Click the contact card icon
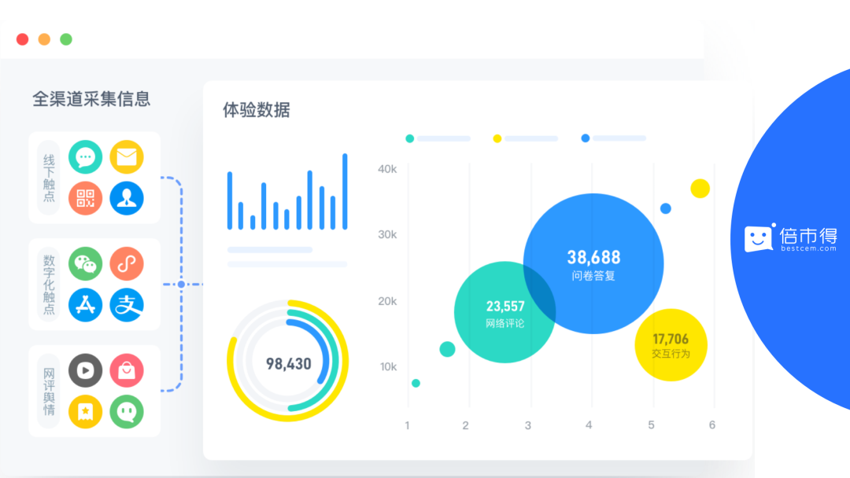Image resolution: width=850 pixels, height=478 pixels. click(x=127, y=197)
